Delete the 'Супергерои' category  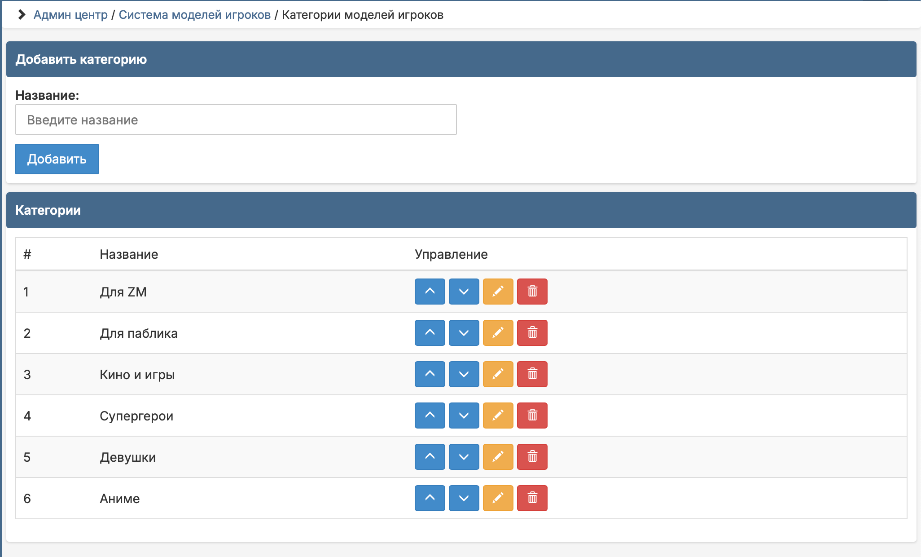coord(532,416)
